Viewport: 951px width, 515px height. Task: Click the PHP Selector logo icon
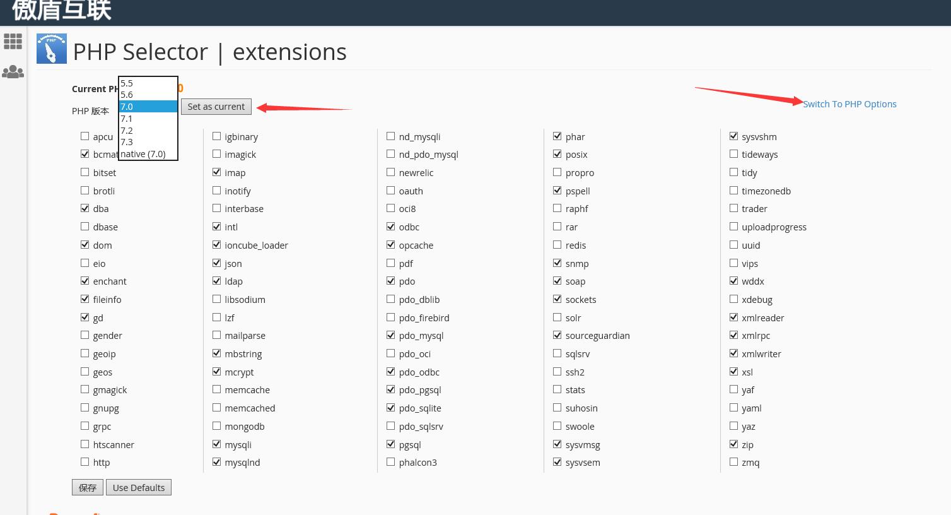52,49
